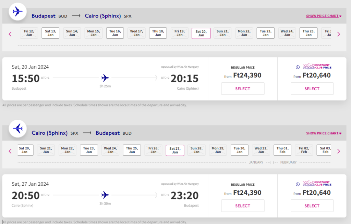Select outbound date Sat 13, Jan

[x=50, y=33]
